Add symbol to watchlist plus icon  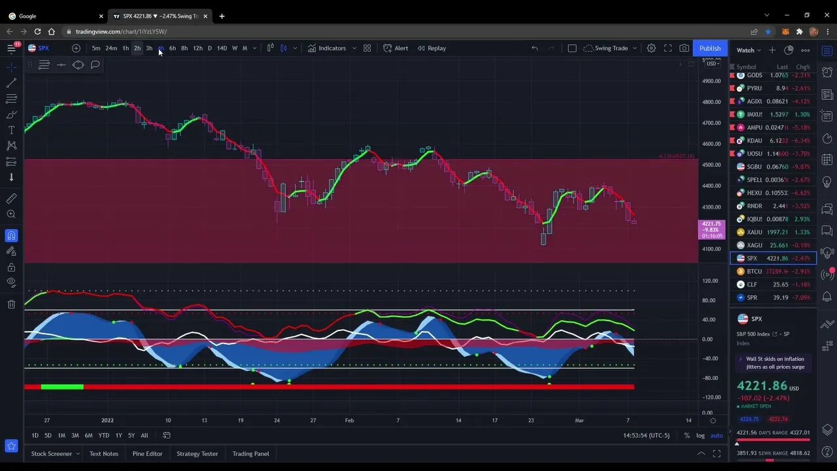[772, 50]
